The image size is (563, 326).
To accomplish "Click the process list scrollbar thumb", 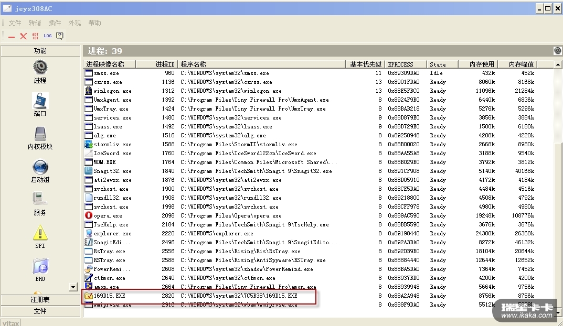I will tap(558, 224).
